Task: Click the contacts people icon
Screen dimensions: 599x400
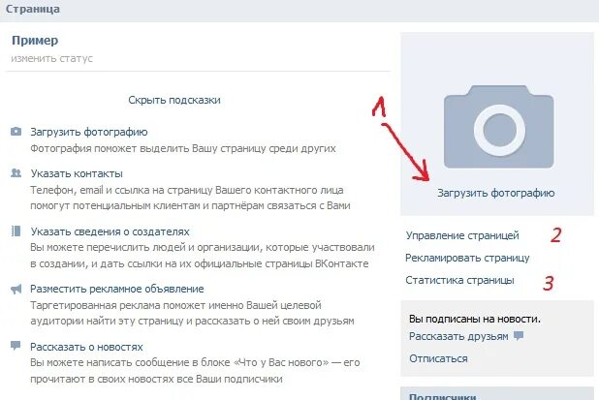Action: (16, 173)
